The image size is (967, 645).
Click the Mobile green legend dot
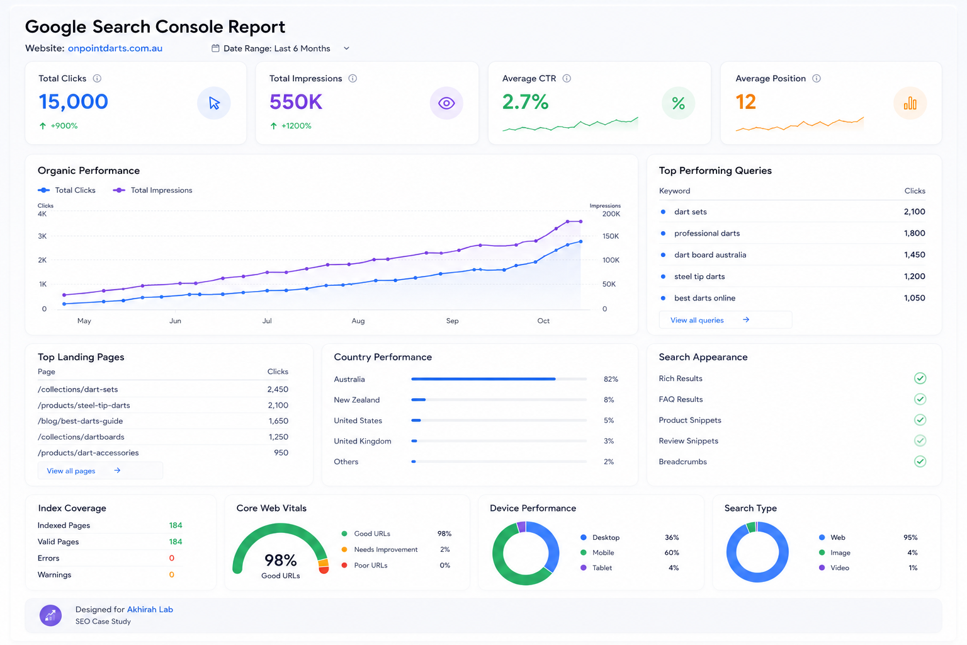point(584,553)
